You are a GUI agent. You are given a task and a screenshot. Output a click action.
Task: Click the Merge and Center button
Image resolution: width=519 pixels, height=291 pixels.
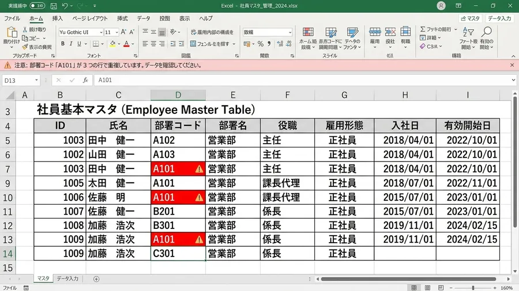(210, 44)
